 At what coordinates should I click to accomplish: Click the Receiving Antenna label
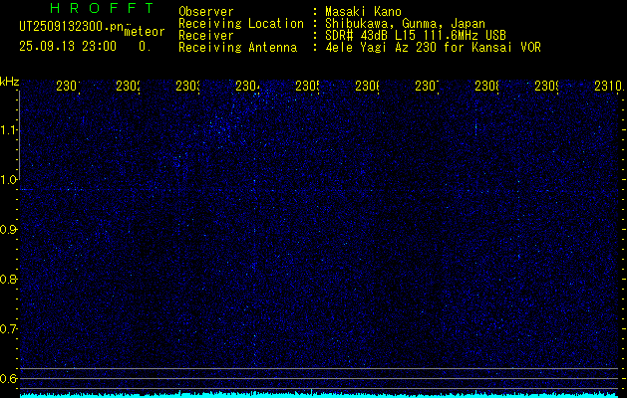(x=237, y=48)
